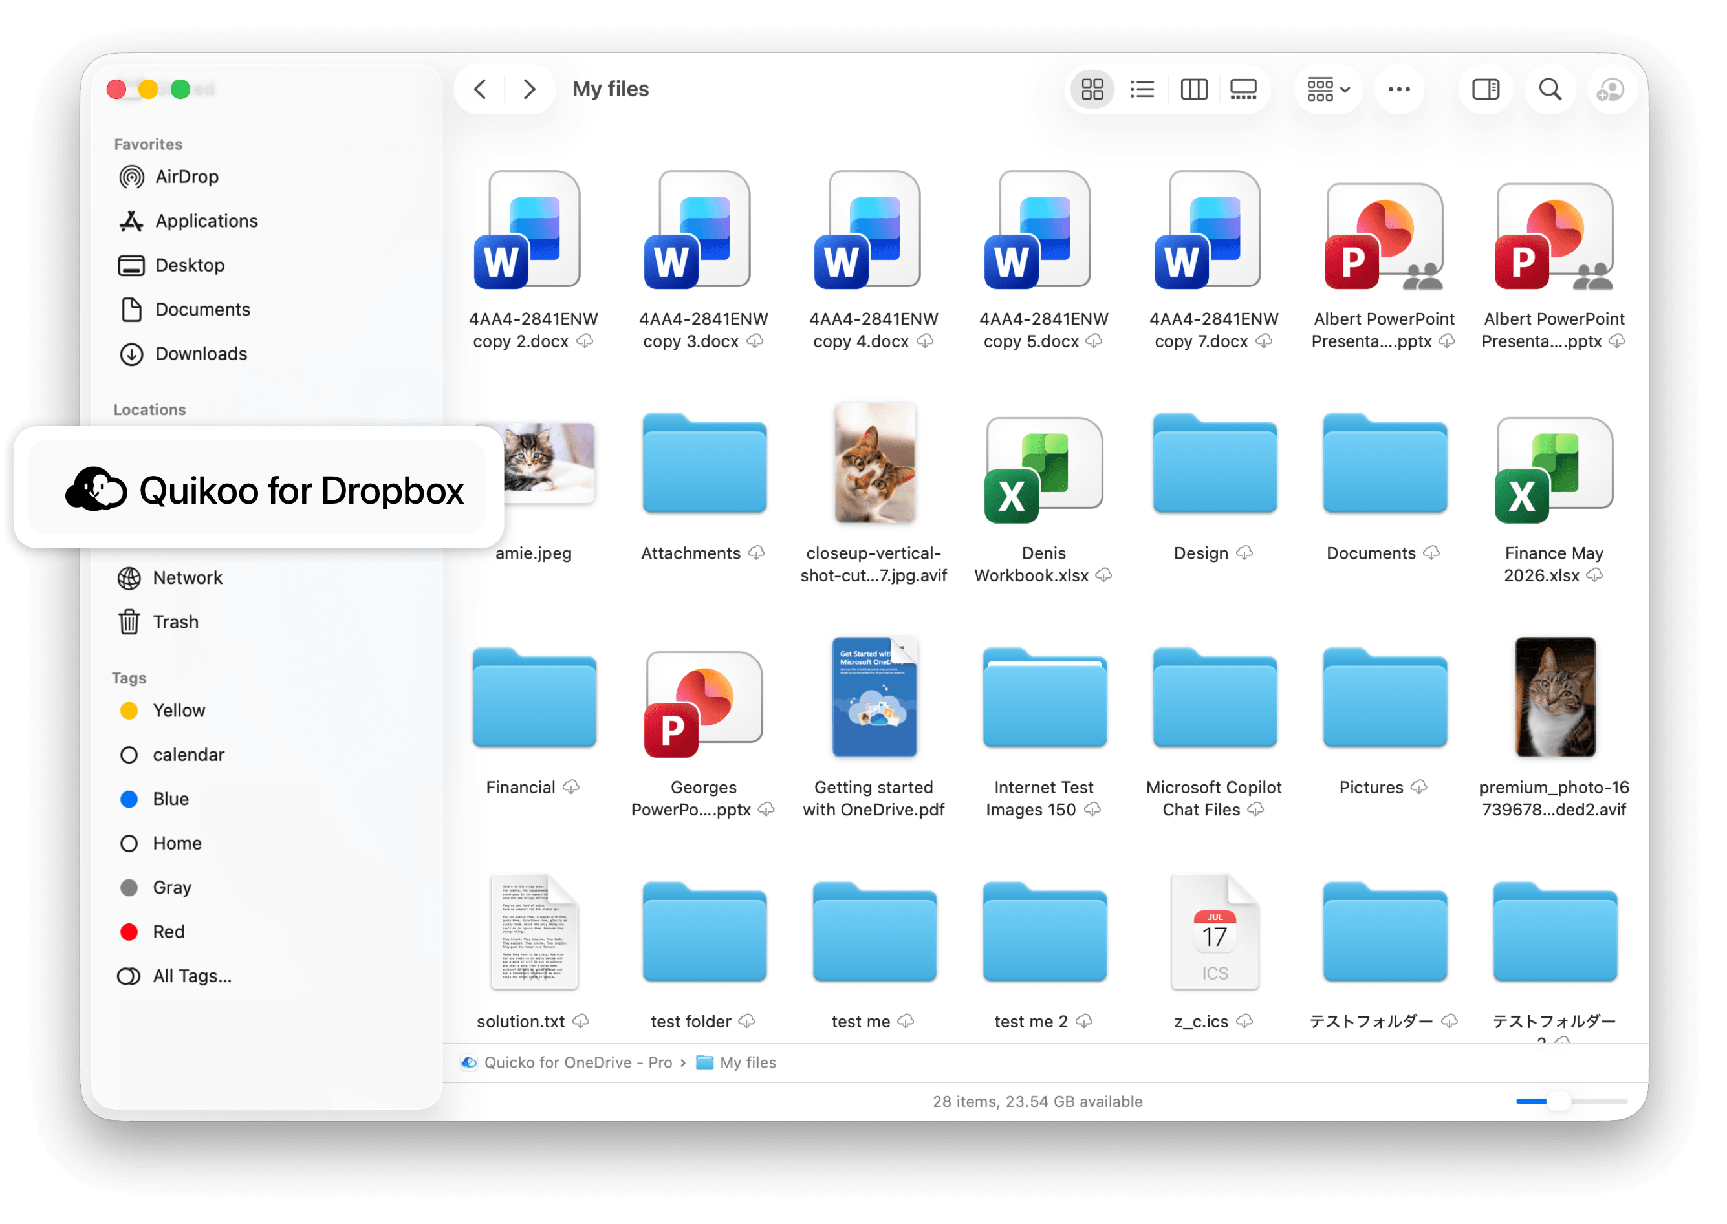Switch to icon grid view
This screenshot has width=1727, height=1224.
coord(1092,89)
